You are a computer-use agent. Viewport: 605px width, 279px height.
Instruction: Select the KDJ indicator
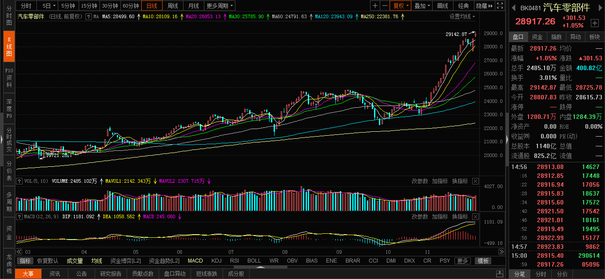click(216, 261)
